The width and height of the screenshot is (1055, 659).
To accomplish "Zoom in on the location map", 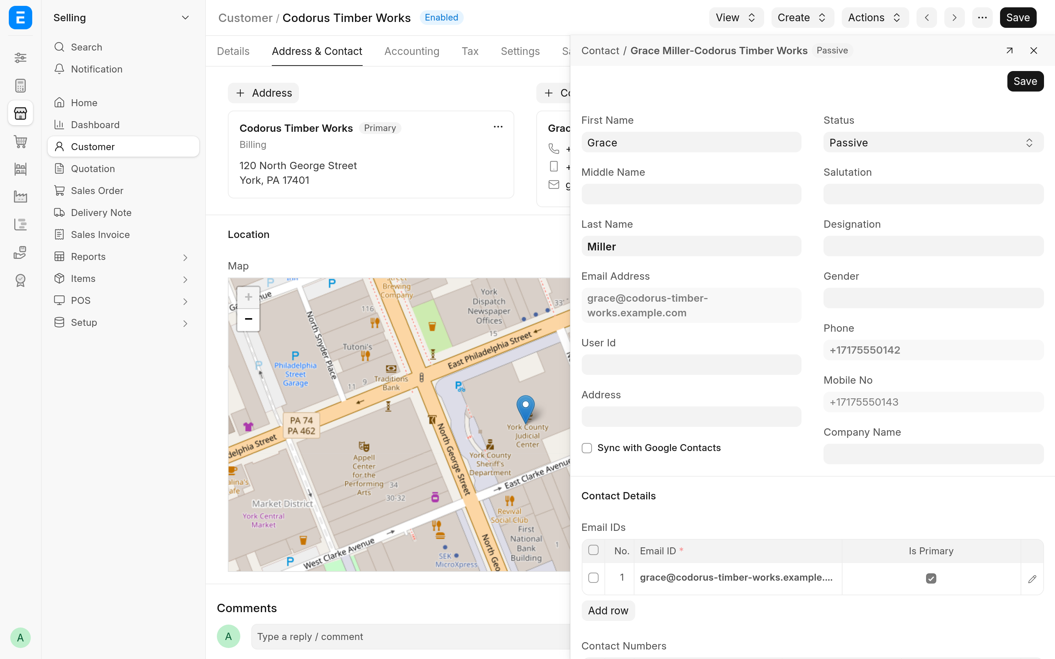I will [x=248, y=297].
